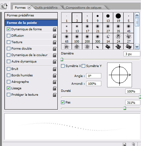This screenshot has height=146, width=141.
Task: Click the create new brush icon at the bottom
Action: pos(124,144)
